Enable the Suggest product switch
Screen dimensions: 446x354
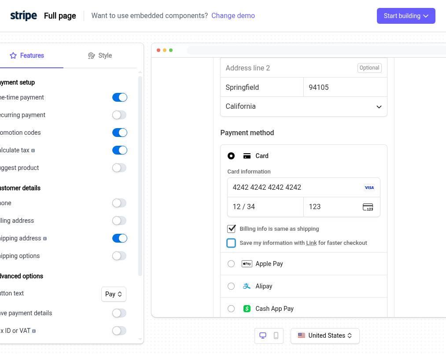coord(119,168)
